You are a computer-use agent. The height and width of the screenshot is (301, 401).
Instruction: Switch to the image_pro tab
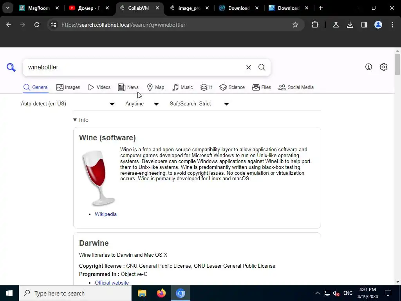[189, 8]
